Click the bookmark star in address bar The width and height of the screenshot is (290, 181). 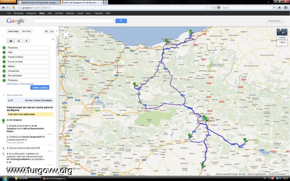pyautogui.click(x=207, y=8)
